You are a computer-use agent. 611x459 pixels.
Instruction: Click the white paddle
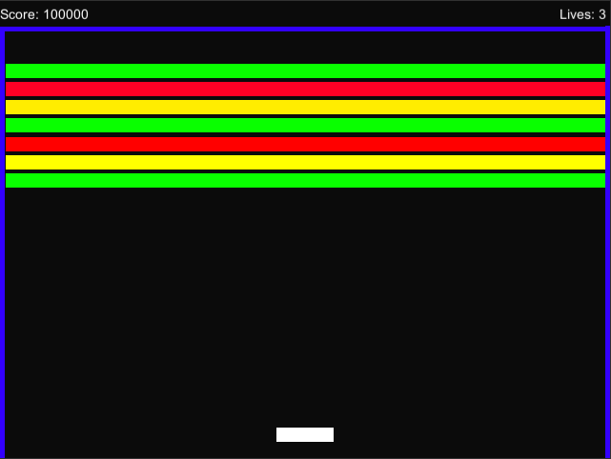pos(305,434)
